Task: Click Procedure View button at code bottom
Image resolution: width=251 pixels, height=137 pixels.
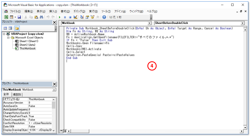Action: pyautogui.click(x=61, y=131)
